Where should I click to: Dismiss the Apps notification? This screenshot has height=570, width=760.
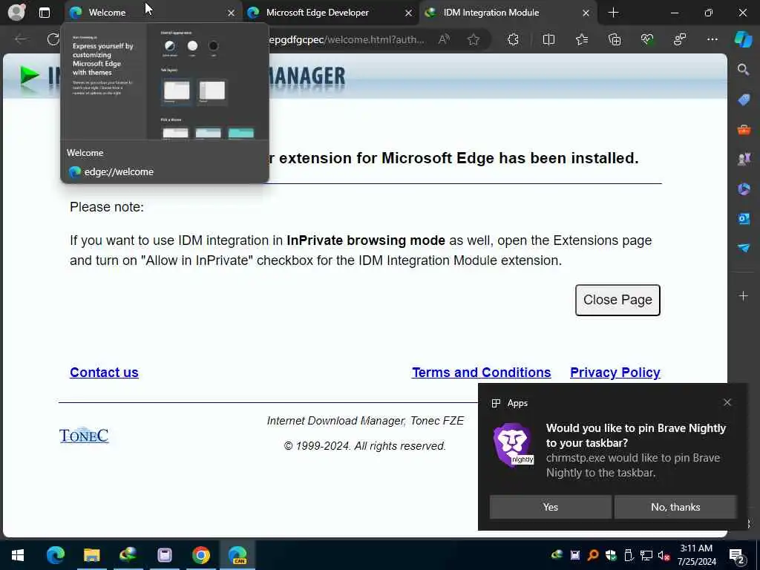point(727,402)
